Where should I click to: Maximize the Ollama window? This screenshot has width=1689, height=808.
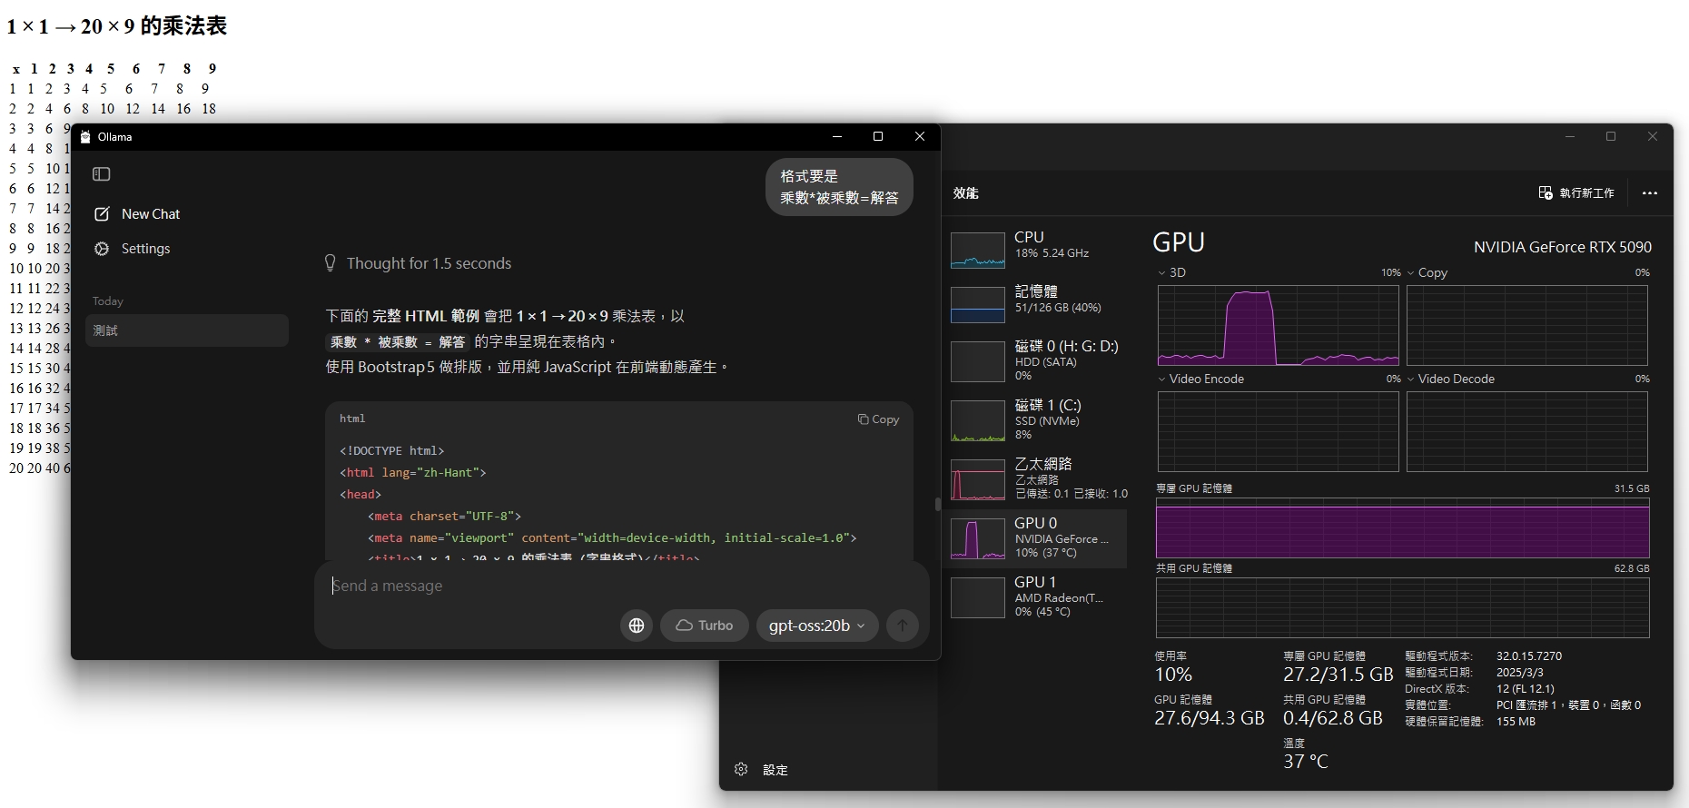coord(878,136)
